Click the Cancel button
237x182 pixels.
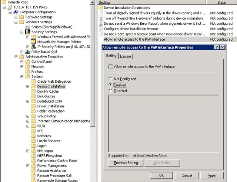point(187,175)
